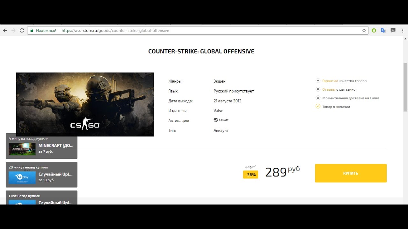This screenshot has width=408, height=229.
Task: Click the '1 час назад купили' label
Action: tap(24, 196)
